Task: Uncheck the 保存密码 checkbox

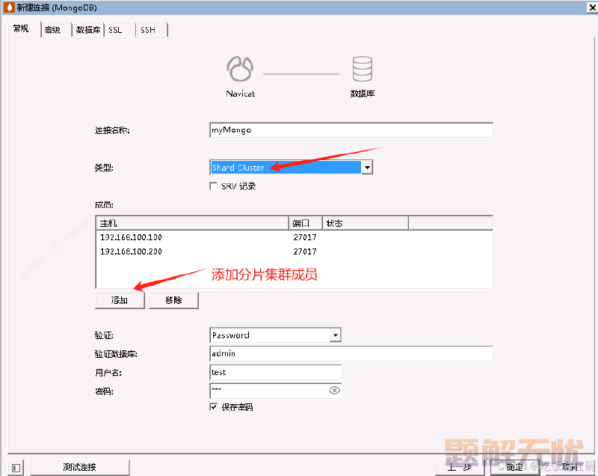Action: pyautogui.click(x=214, y=407)
